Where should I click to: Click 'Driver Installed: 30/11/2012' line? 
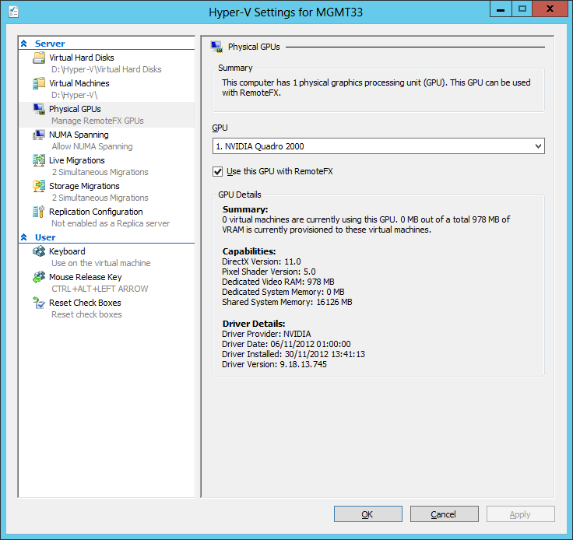click(x=293, y=354)
